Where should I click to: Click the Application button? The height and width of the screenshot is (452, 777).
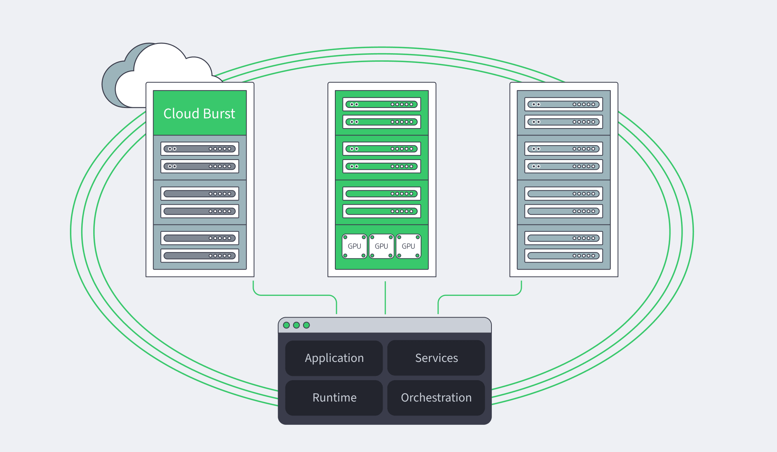334,358
